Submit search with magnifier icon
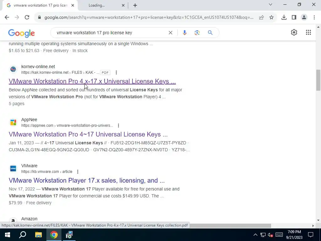 pos(210,33)
